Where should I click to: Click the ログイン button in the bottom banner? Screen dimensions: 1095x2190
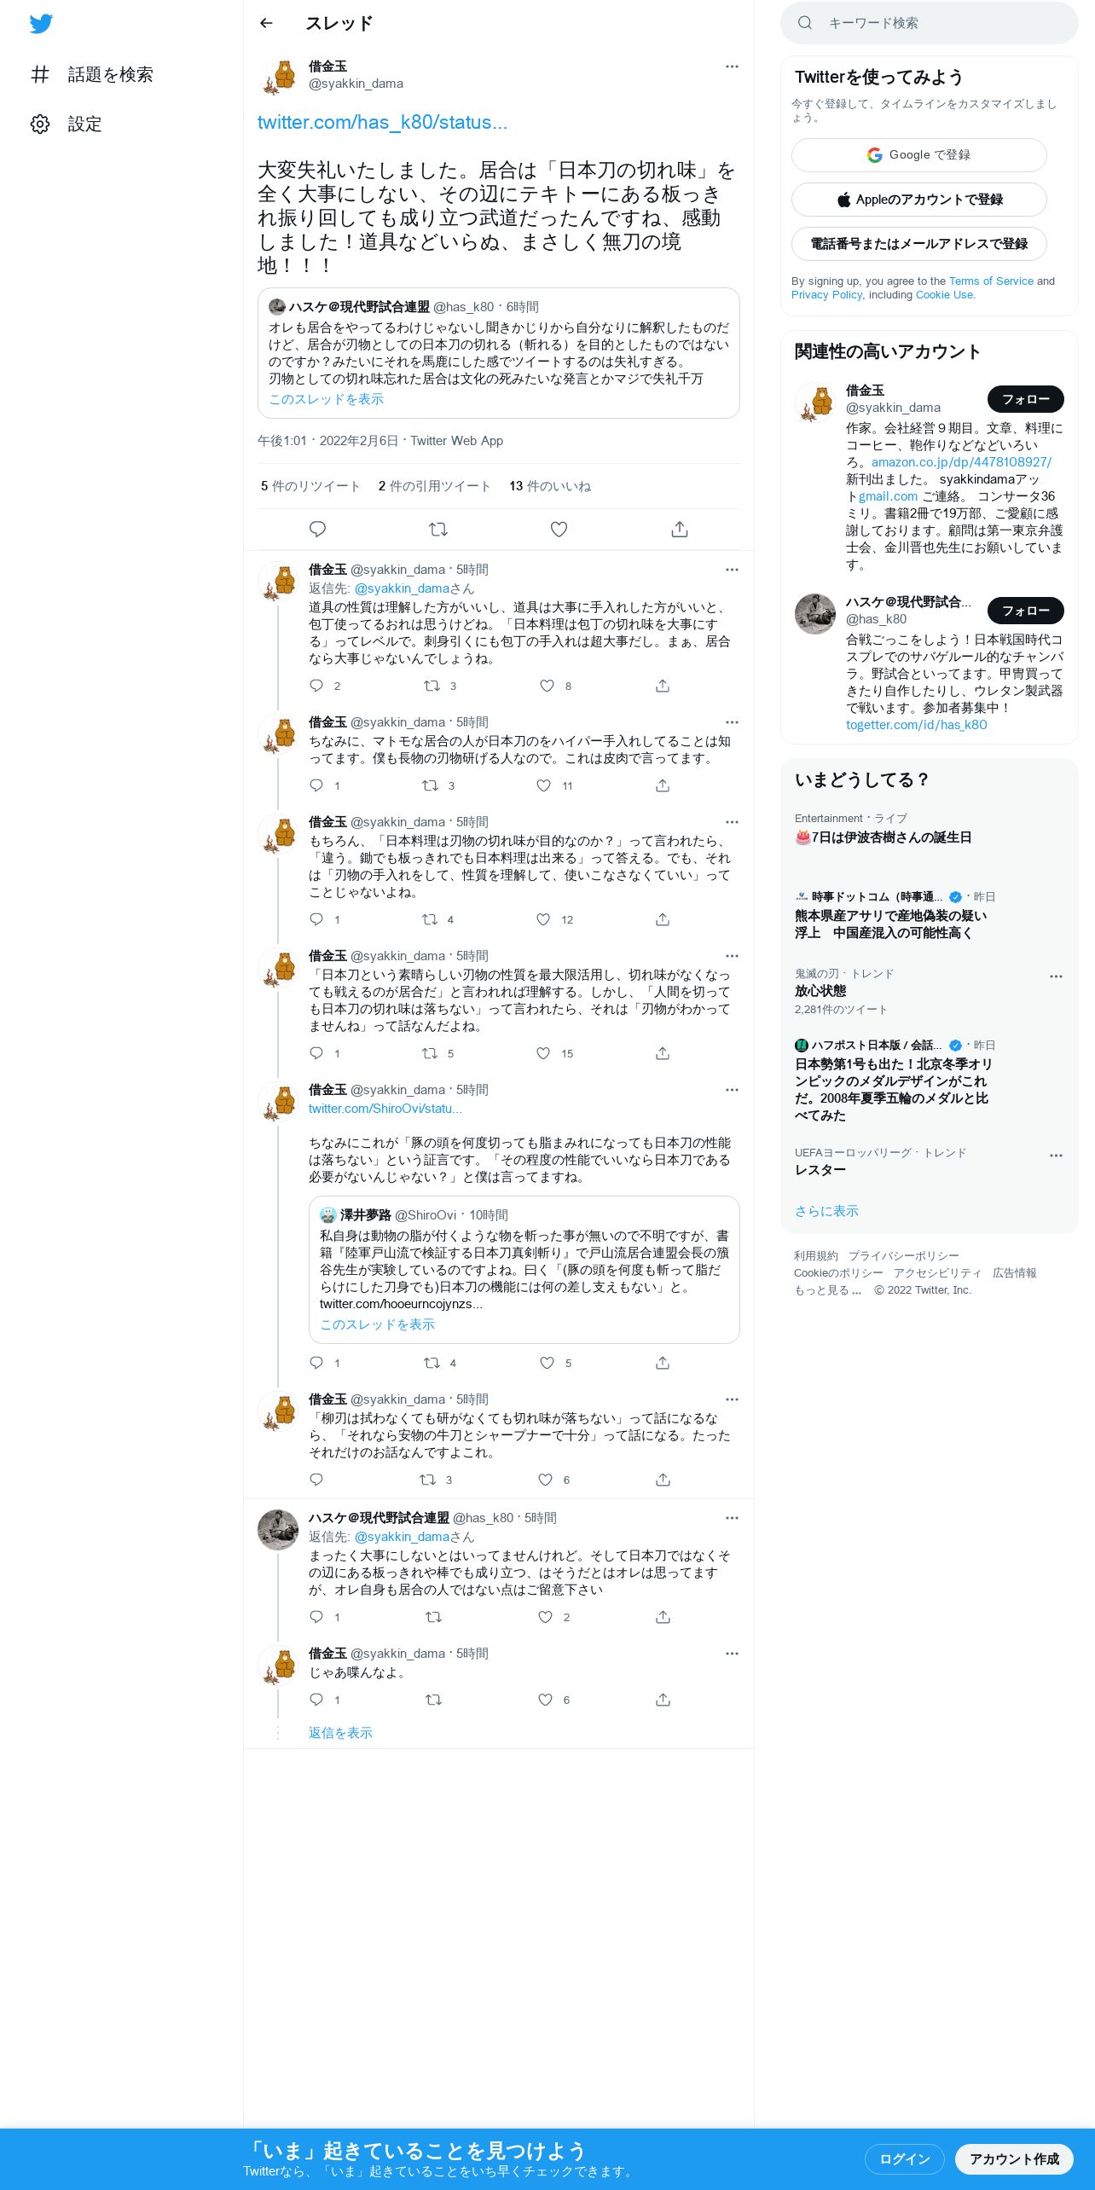(904, 2158)
